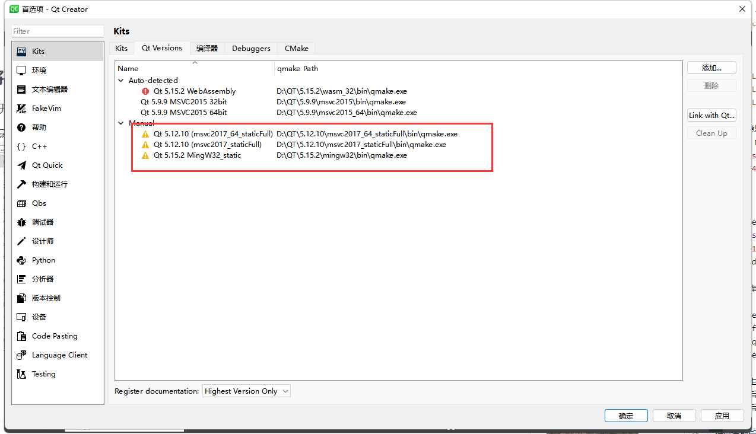Click path D:\QT\5.9.9\msvc2015\bin\qmake.exe

(x=341, y=102)
